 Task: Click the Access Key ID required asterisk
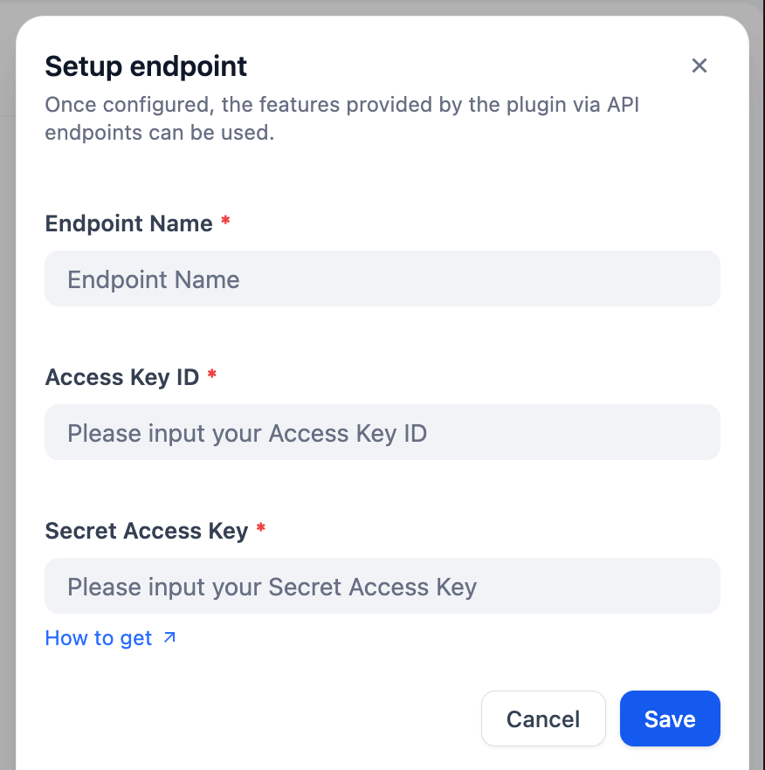tap(212, 375)
